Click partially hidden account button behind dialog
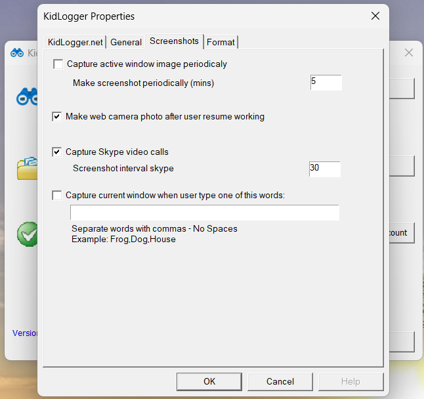 click(402, 233)
